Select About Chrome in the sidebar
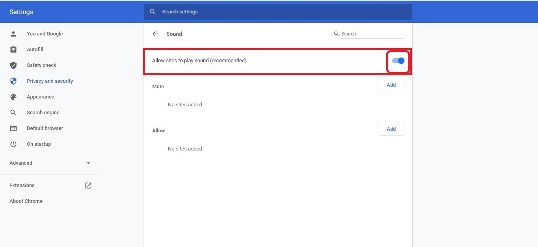538x247 pixels. (26, 201)
